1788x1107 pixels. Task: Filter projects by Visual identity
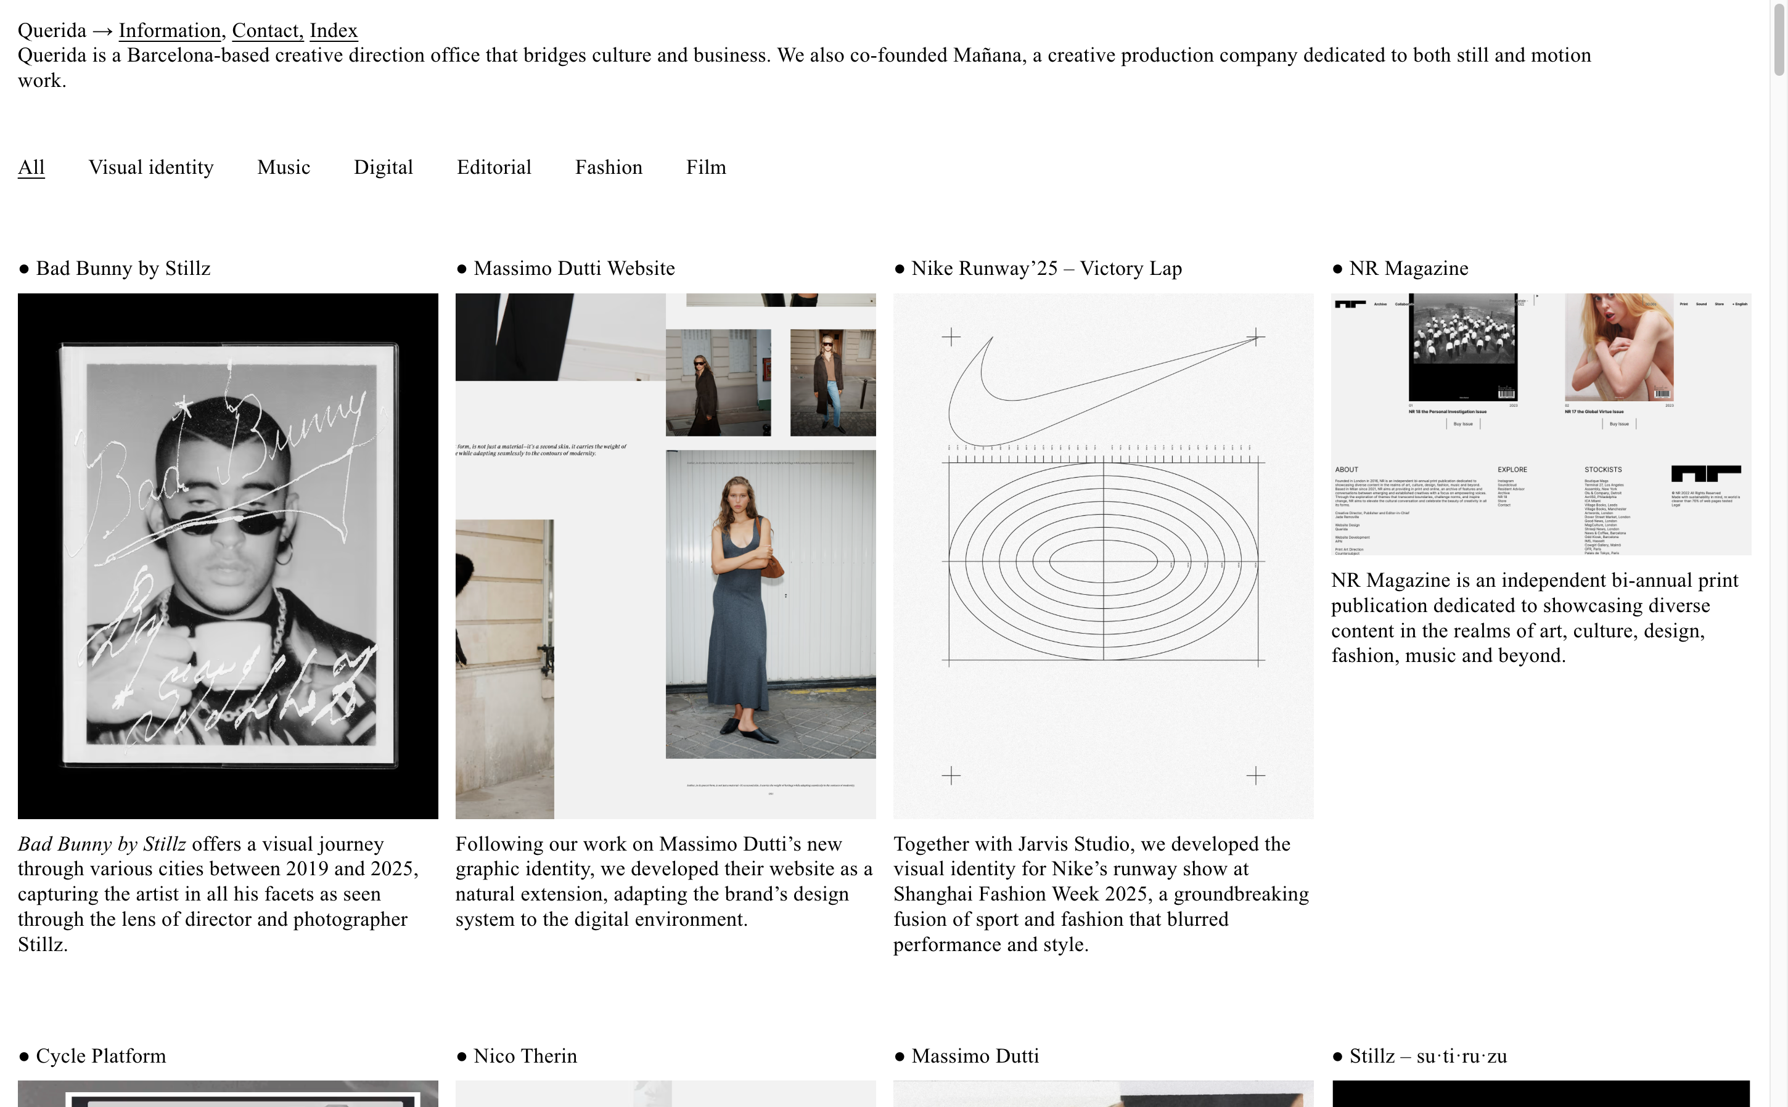151,167
